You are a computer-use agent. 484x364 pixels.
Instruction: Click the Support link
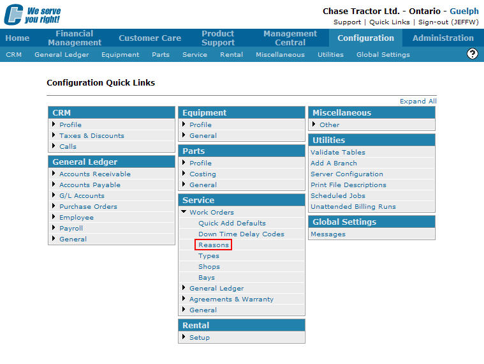(x=348, y=22)
